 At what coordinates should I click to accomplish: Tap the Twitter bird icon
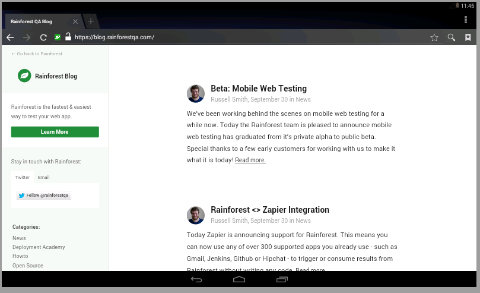coord(21,195)
